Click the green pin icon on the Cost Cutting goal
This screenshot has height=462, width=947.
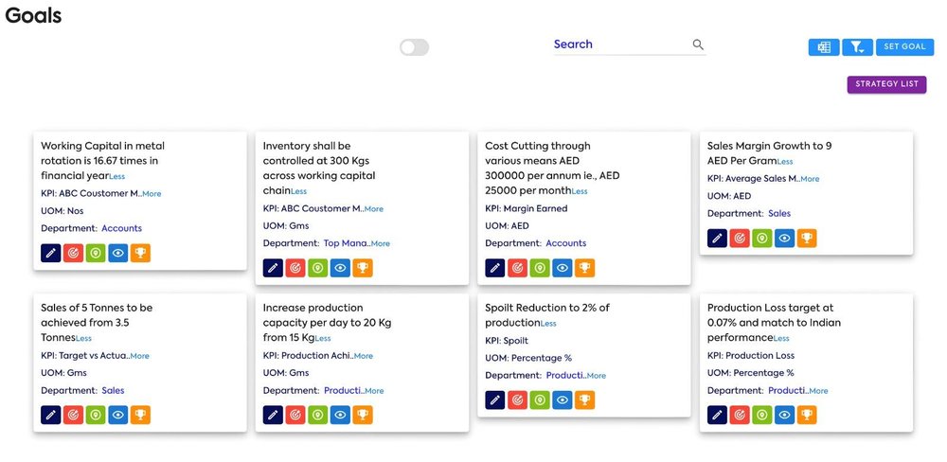pos(540,268)
